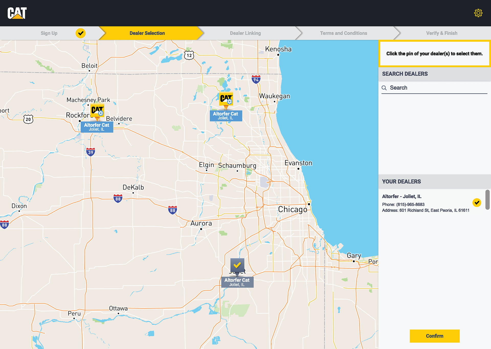491x349 pixels.
Task: Jump to the Dealer Linking step
Action: coord(245,33)
